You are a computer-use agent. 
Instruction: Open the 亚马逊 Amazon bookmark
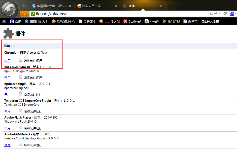[x=152, y=22]
